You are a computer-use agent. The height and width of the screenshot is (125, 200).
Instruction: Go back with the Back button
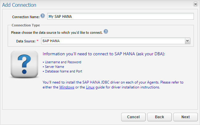point(160,117)
